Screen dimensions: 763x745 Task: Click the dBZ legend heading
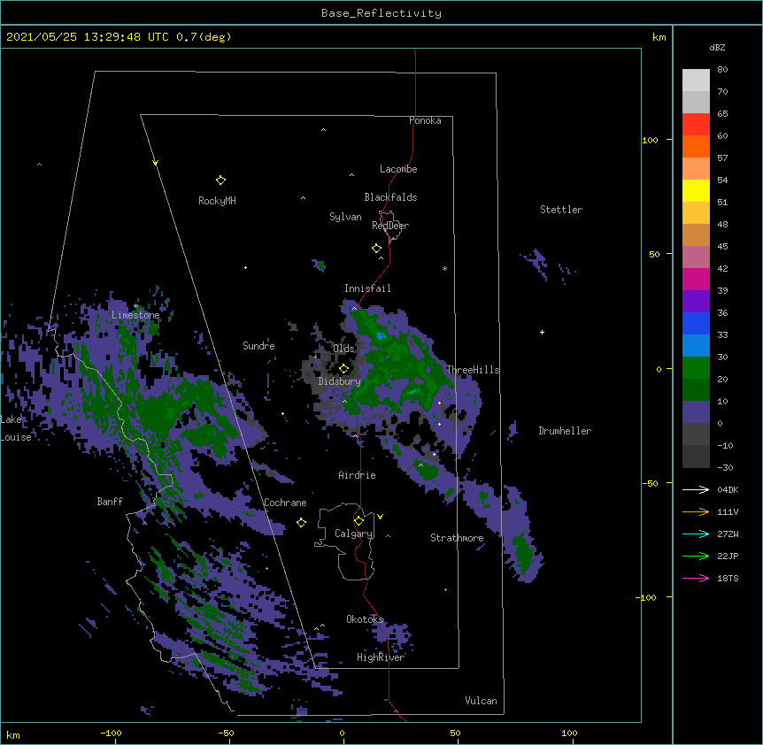click(717, 47)
